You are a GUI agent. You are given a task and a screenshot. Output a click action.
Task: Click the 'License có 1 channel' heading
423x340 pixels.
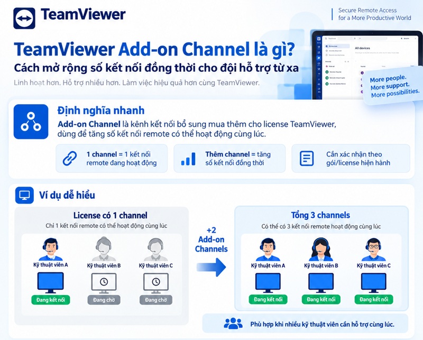[111, 215]
